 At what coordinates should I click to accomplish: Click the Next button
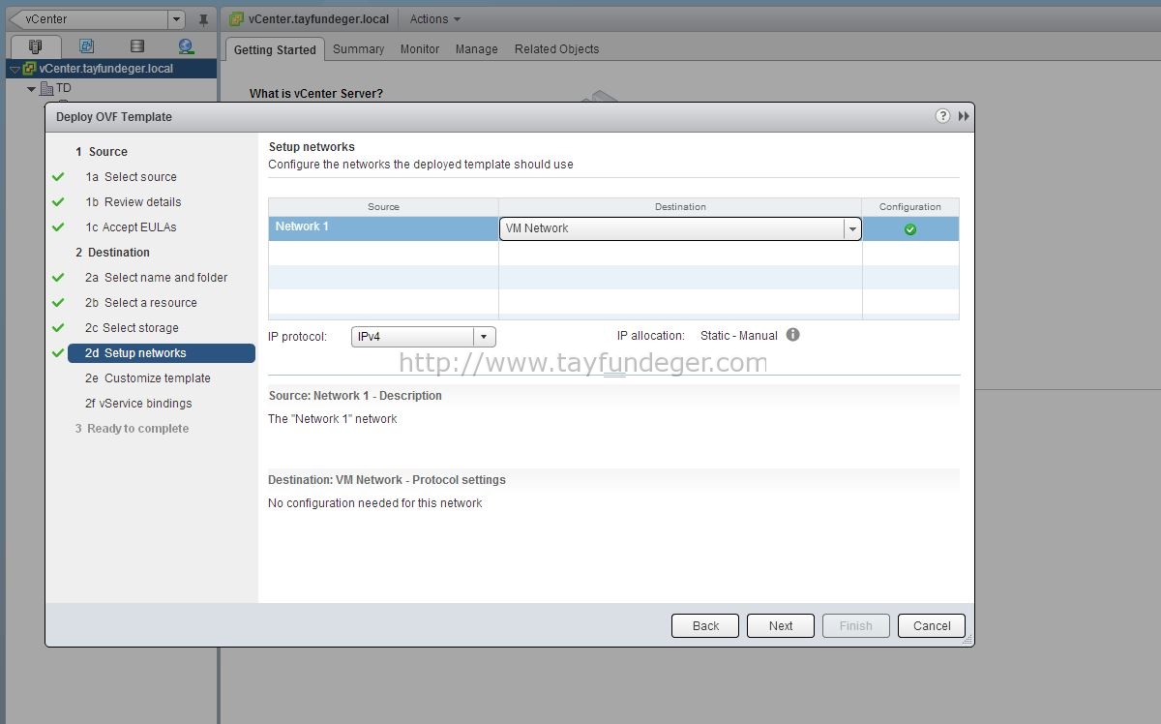pos(781,625)
